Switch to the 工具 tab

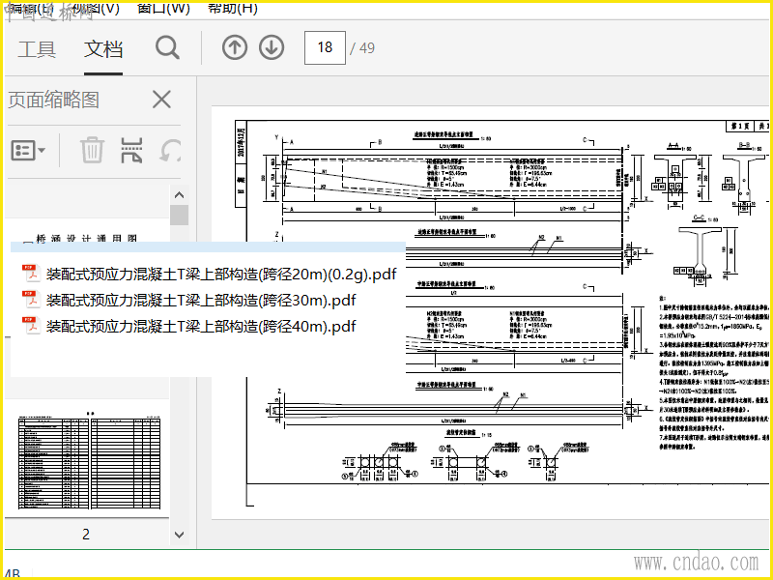[37, 49]
